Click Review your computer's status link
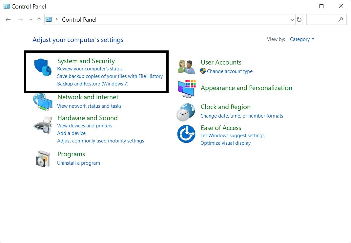This screenshot has width=351, height=243. [x=90, y=69]
